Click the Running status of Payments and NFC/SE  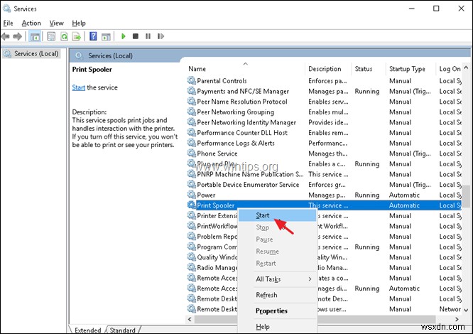pyautogui.click(x=366, y=92)
